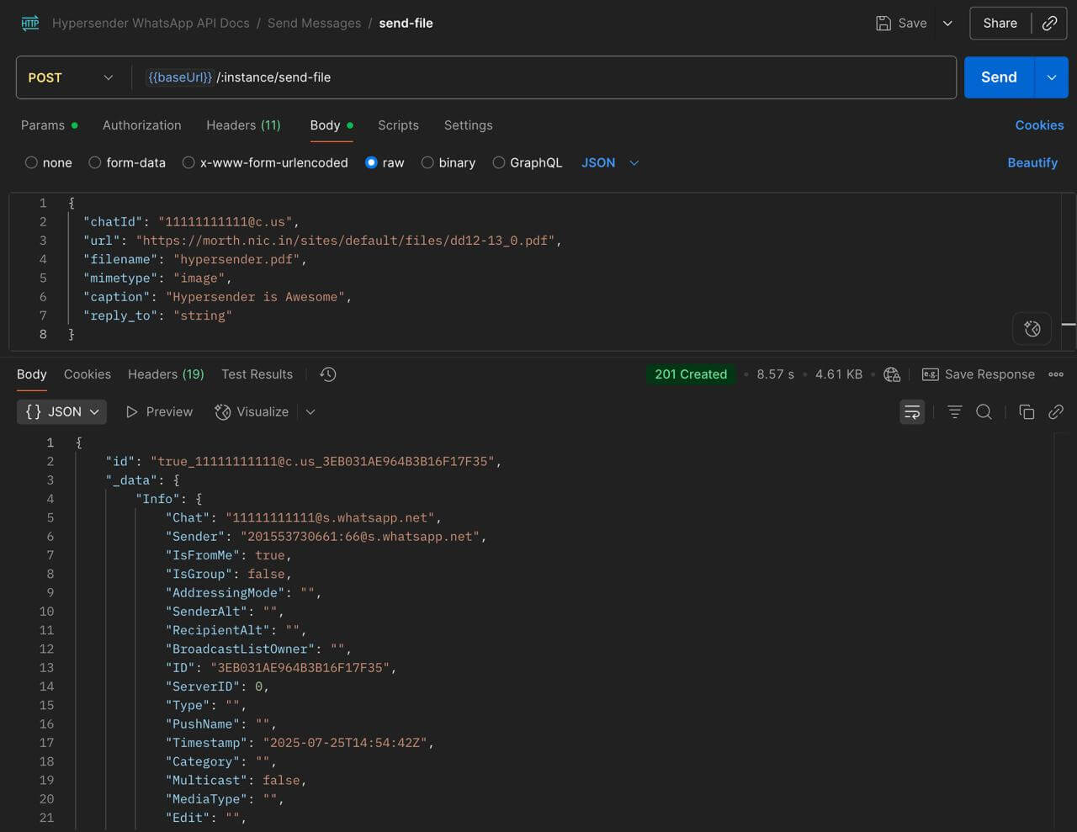Viewport: 1077px width, 832px height.
Task: Click the 201 Created status badge
Action: (691, 374)
